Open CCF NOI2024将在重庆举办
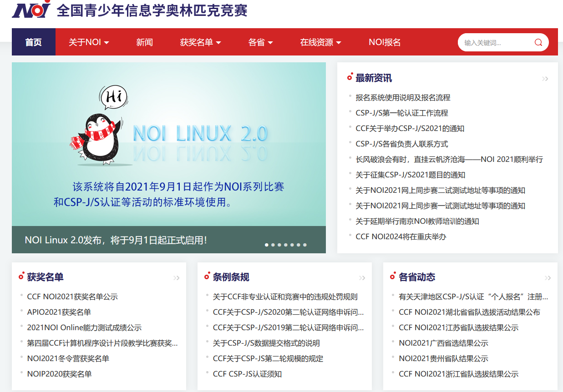563x392 pixels. click(x=401, y=237)
